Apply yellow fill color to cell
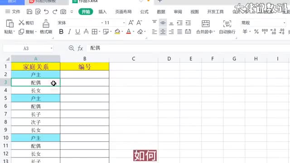Image resolution: width=290 pixels, height=163 pixels. (117, 32)
